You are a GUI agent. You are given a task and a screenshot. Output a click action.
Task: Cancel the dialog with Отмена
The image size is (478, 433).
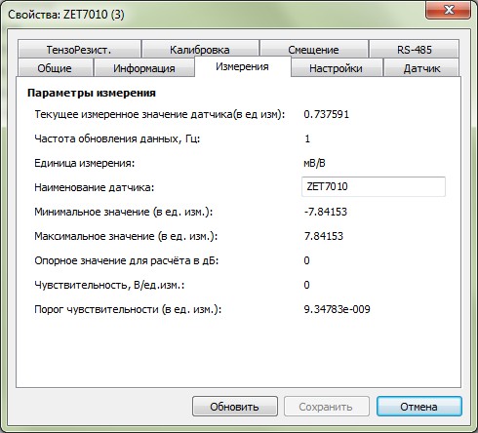coord(419,406)
